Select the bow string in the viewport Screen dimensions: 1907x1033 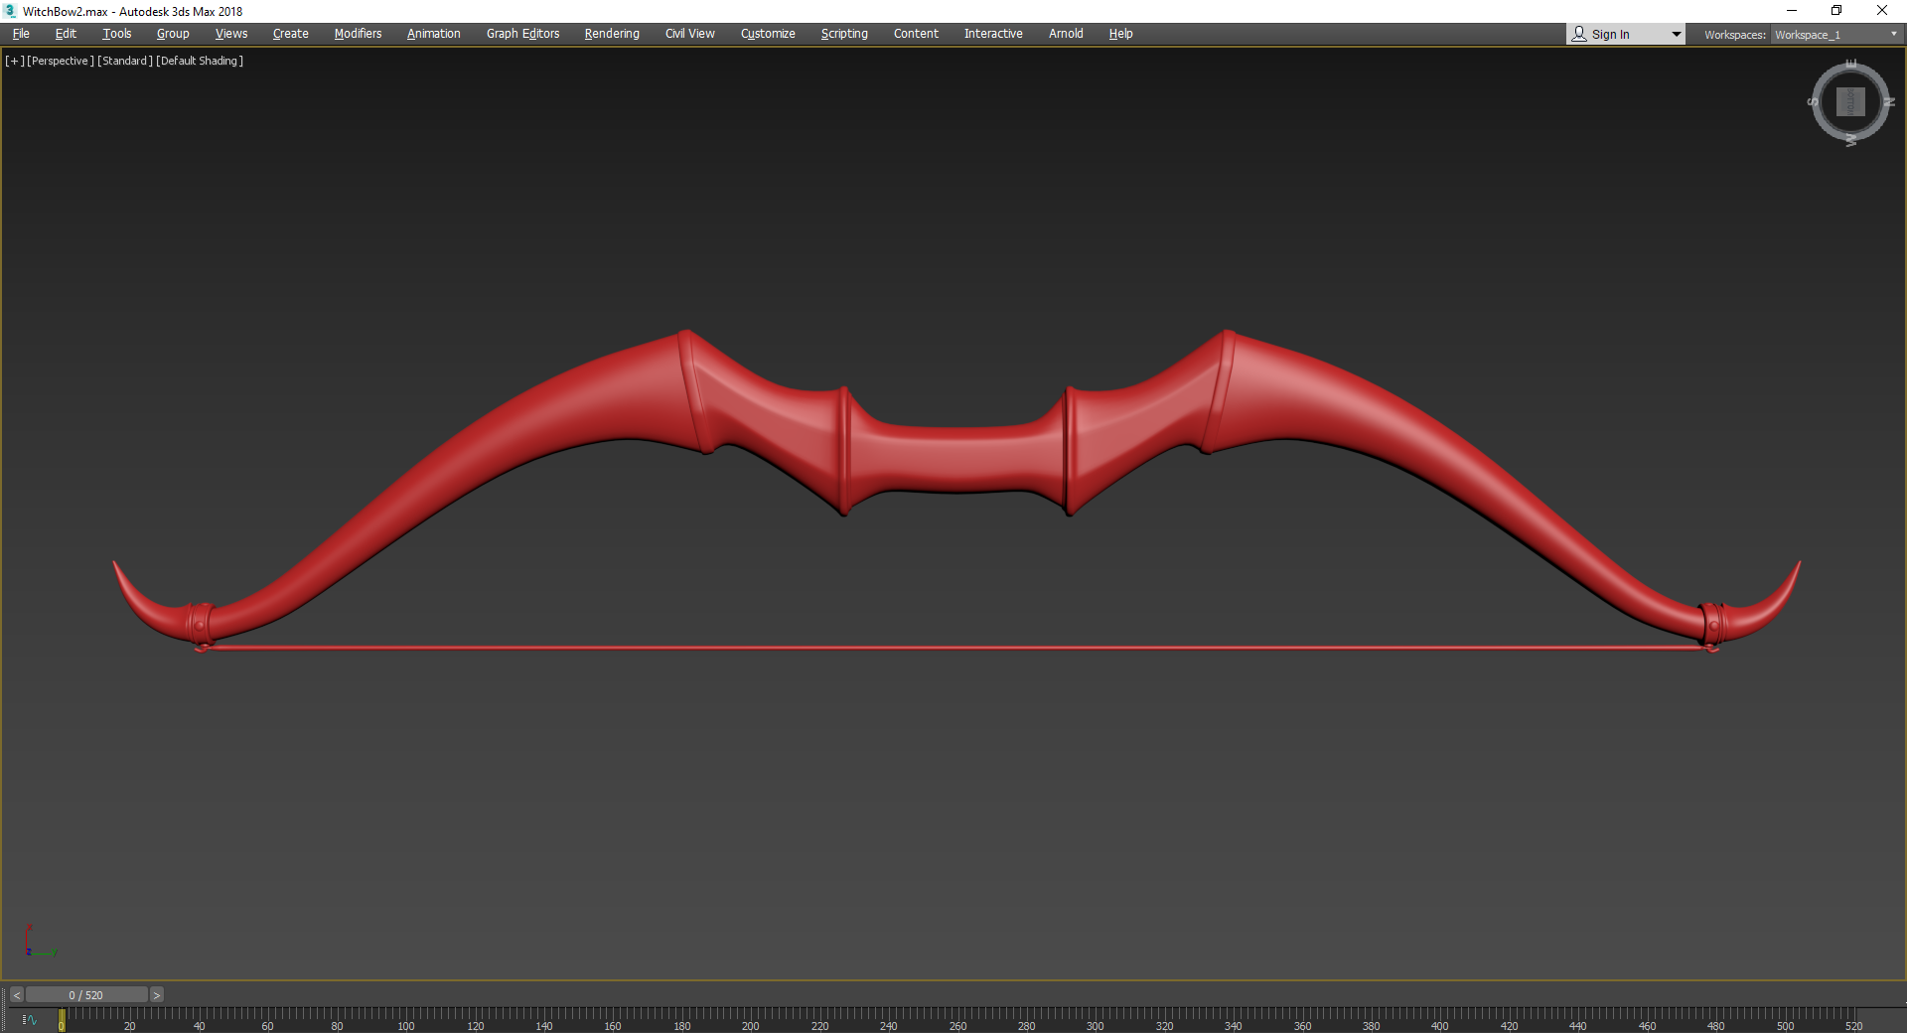pos(957,648)
